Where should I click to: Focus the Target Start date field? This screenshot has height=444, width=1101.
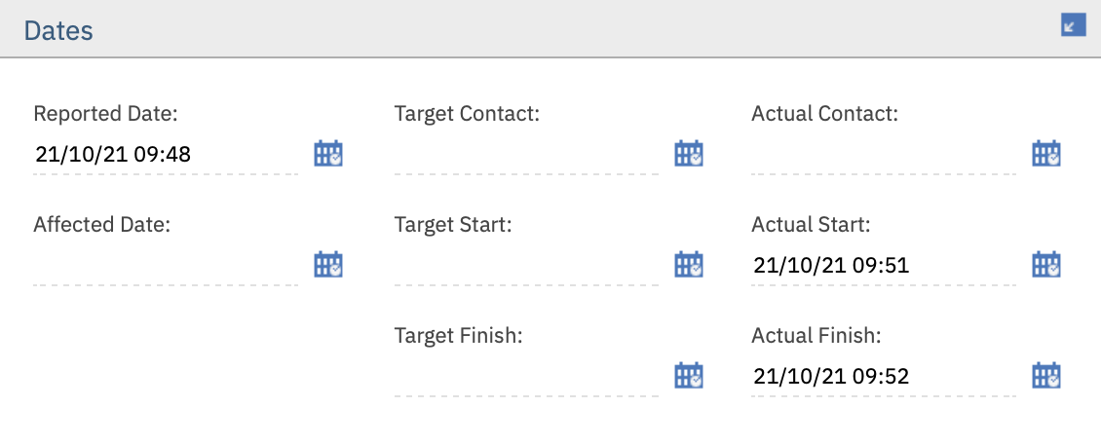[x=526, y=266]
